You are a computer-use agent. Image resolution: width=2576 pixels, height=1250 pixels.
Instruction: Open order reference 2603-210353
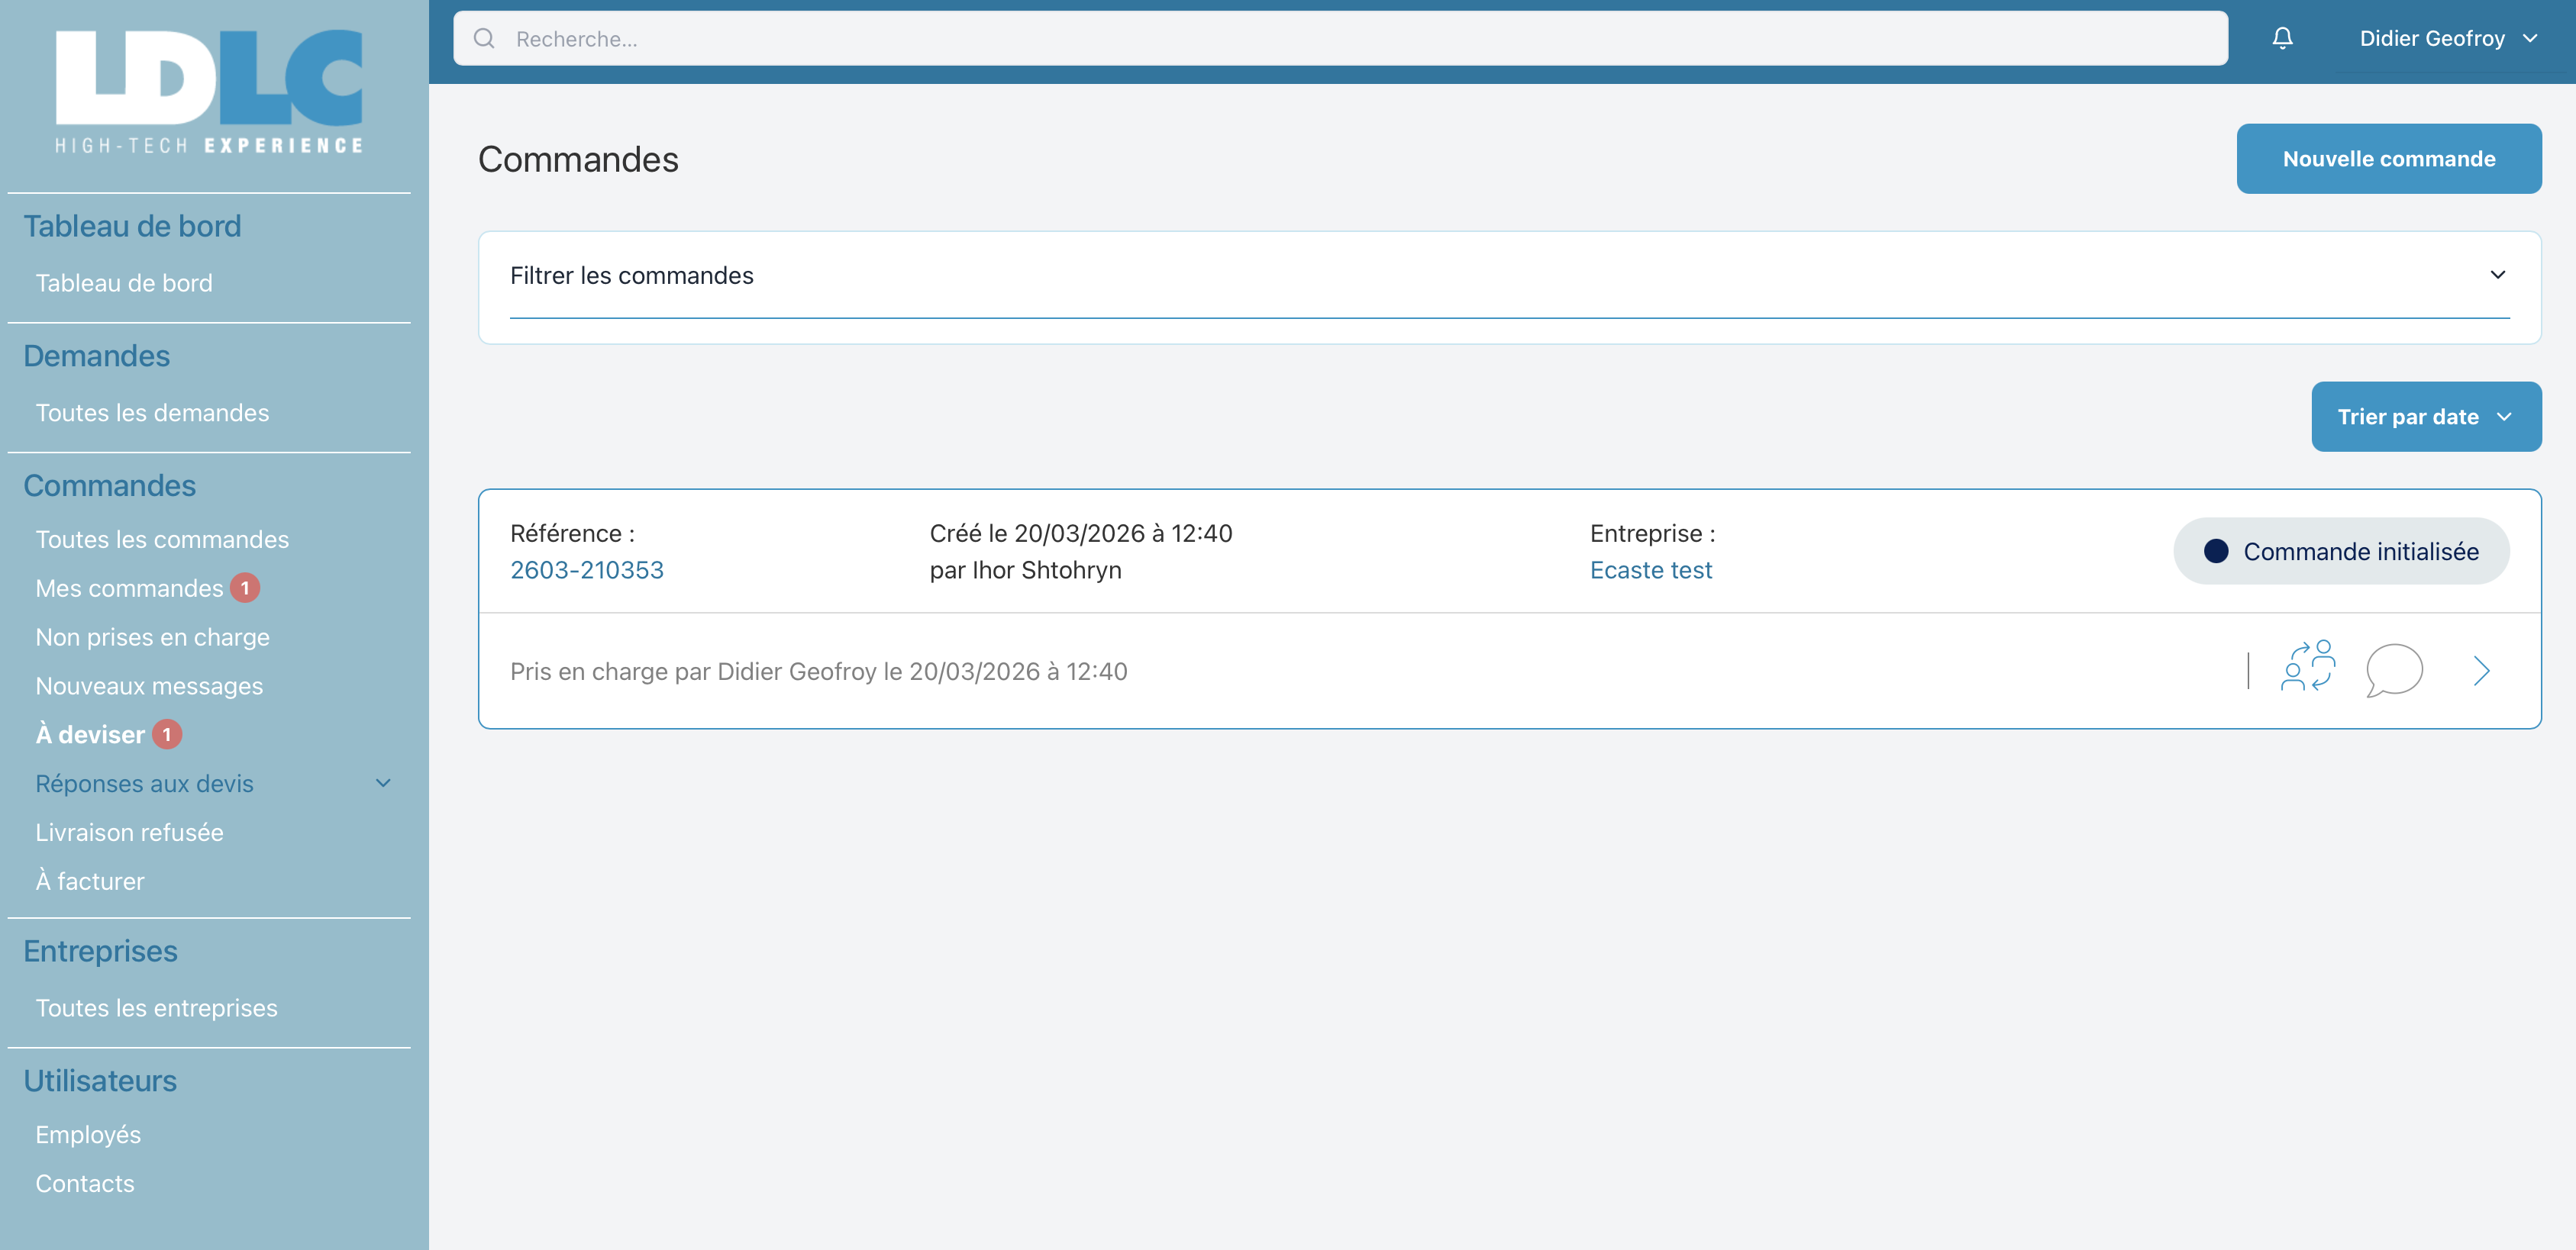coord(587,569)
